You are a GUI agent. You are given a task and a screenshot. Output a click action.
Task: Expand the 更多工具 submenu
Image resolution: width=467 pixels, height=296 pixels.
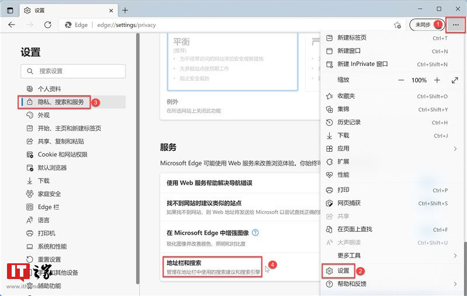(392, 256)
